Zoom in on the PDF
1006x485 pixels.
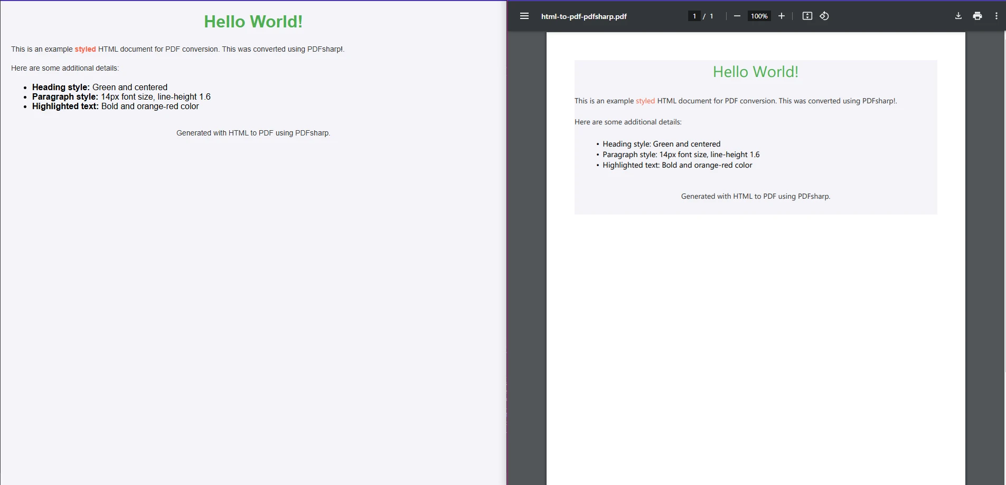pos(782,16)
